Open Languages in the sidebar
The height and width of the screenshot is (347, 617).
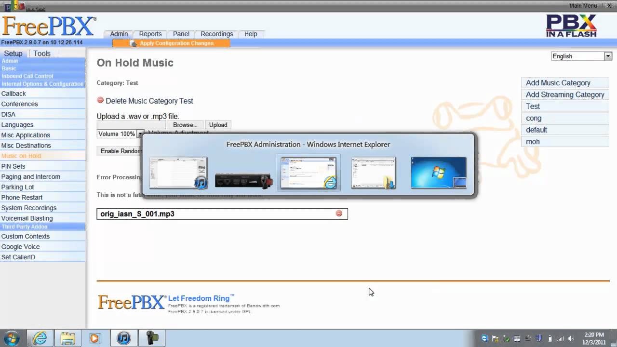[42, 125]
